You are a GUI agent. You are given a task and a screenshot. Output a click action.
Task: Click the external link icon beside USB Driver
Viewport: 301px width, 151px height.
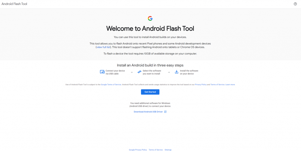tap(165, 112)
